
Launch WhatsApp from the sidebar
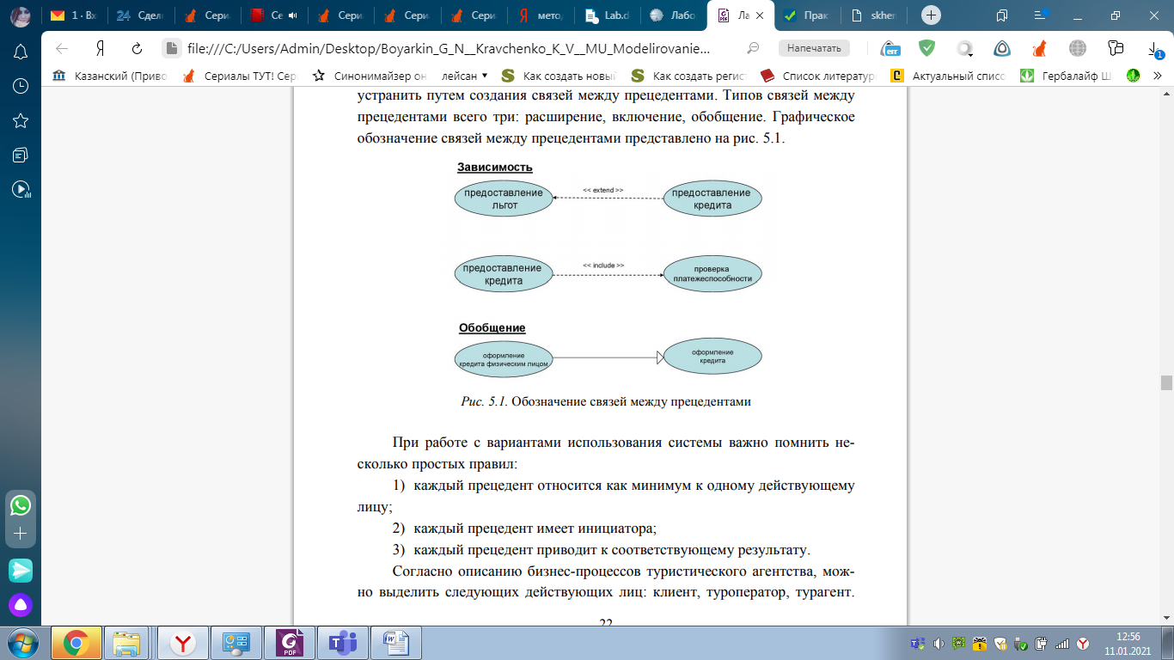(x=21, y=504)
